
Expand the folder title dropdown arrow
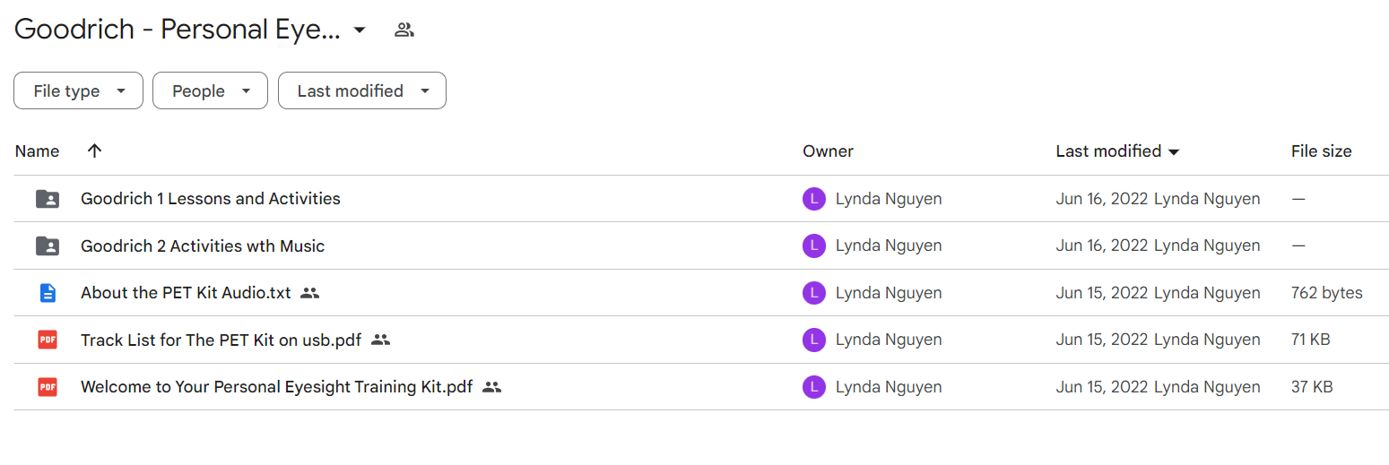pos(360,30)
